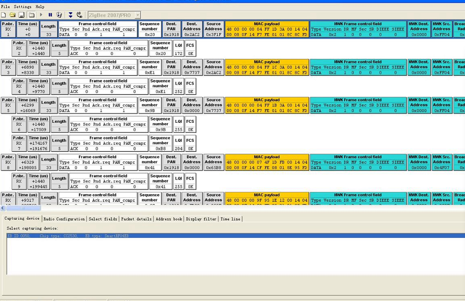Start packet capture with the play icon
Screen dimensions: 465x301
click(41, 15)
